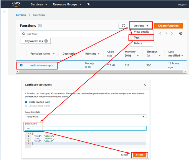This screenshot has width=189, height=160.
Task: Click the horizontal scrollbar left arrow
Action: click(18, 72)
